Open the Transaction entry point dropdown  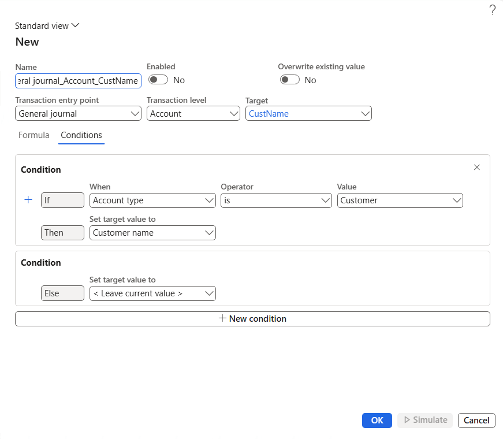(x=78, y=114)
